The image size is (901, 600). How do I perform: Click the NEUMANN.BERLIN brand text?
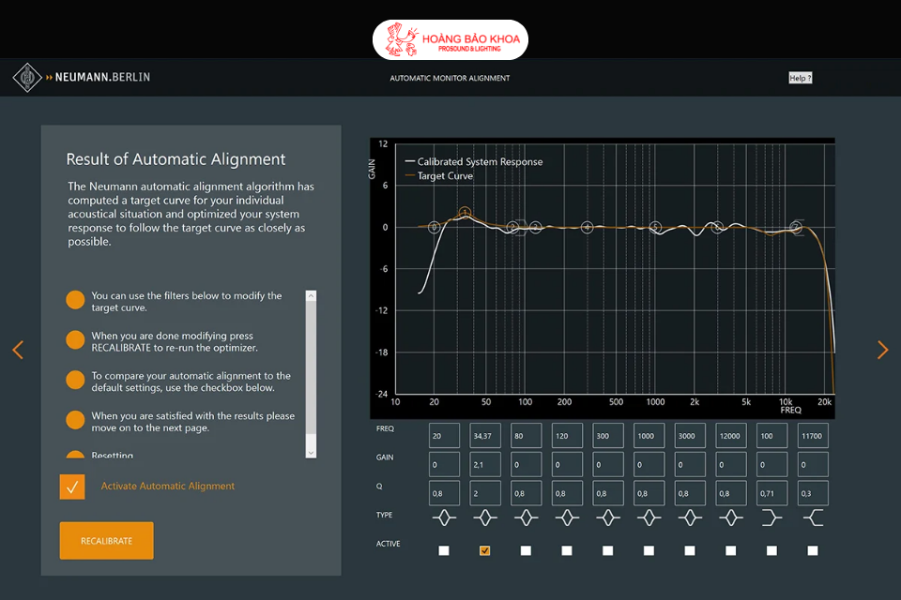pos(102,77)
